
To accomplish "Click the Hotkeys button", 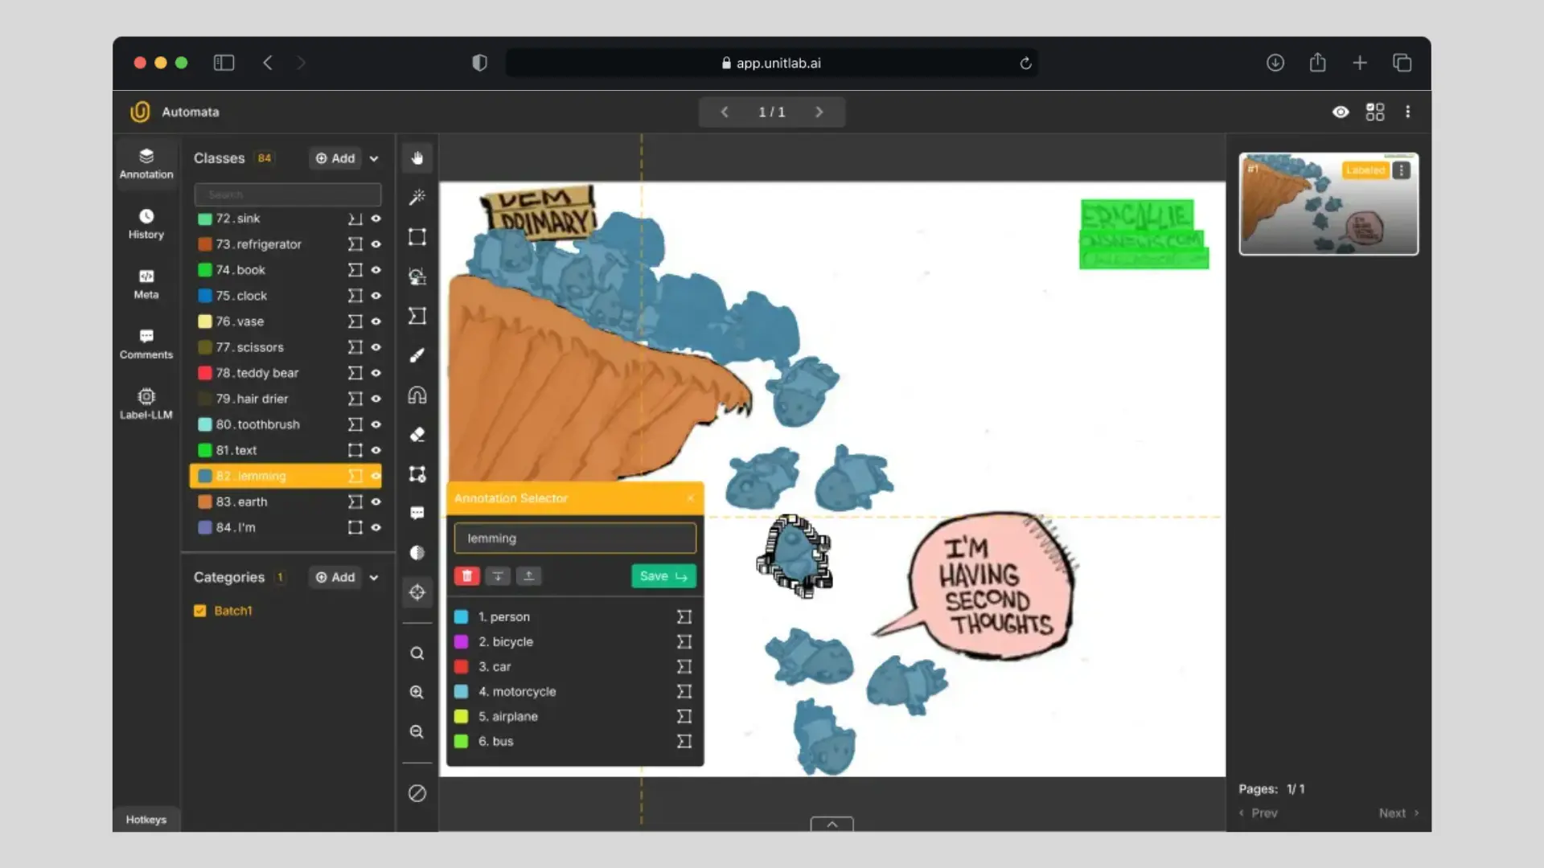I will pos(146,820).
